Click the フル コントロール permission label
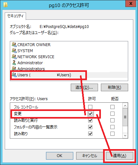 click(26, 107)
